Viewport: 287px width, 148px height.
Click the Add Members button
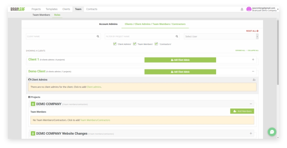(242, 111)
